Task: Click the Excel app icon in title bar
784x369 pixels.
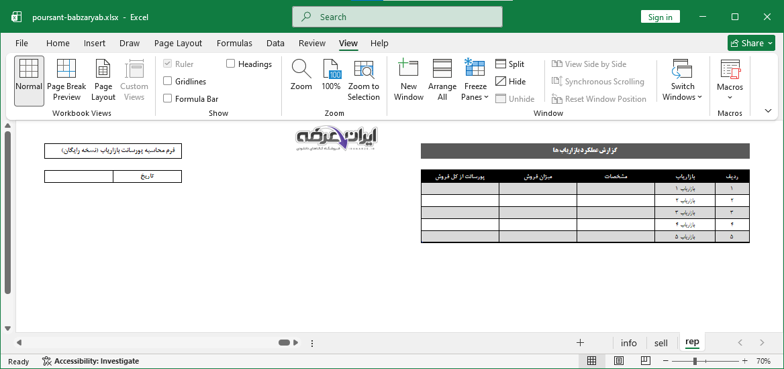Action: 17,17
